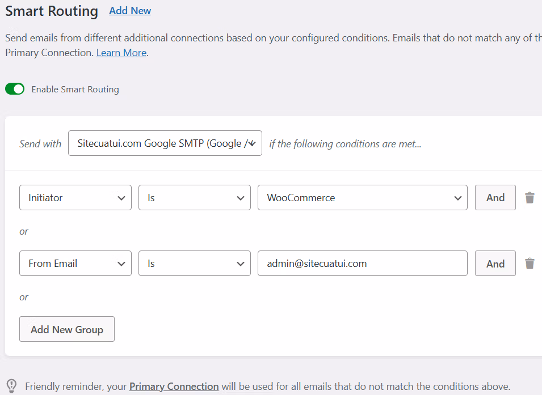Expand the From Email condition type dropdown

click(x=75, y=264)
